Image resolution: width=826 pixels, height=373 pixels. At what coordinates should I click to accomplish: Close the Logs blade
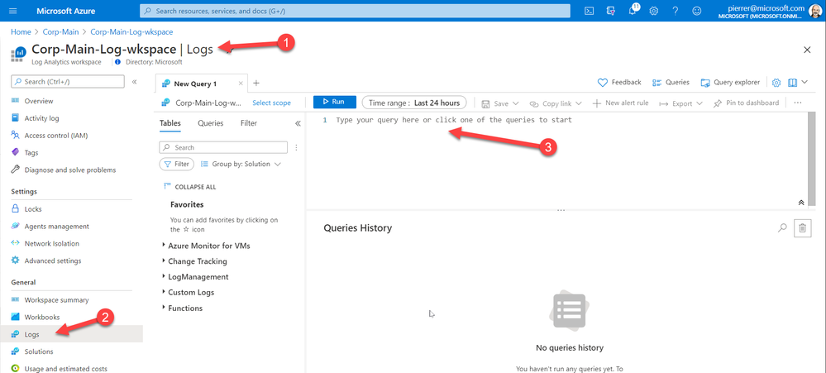(806, 50)
